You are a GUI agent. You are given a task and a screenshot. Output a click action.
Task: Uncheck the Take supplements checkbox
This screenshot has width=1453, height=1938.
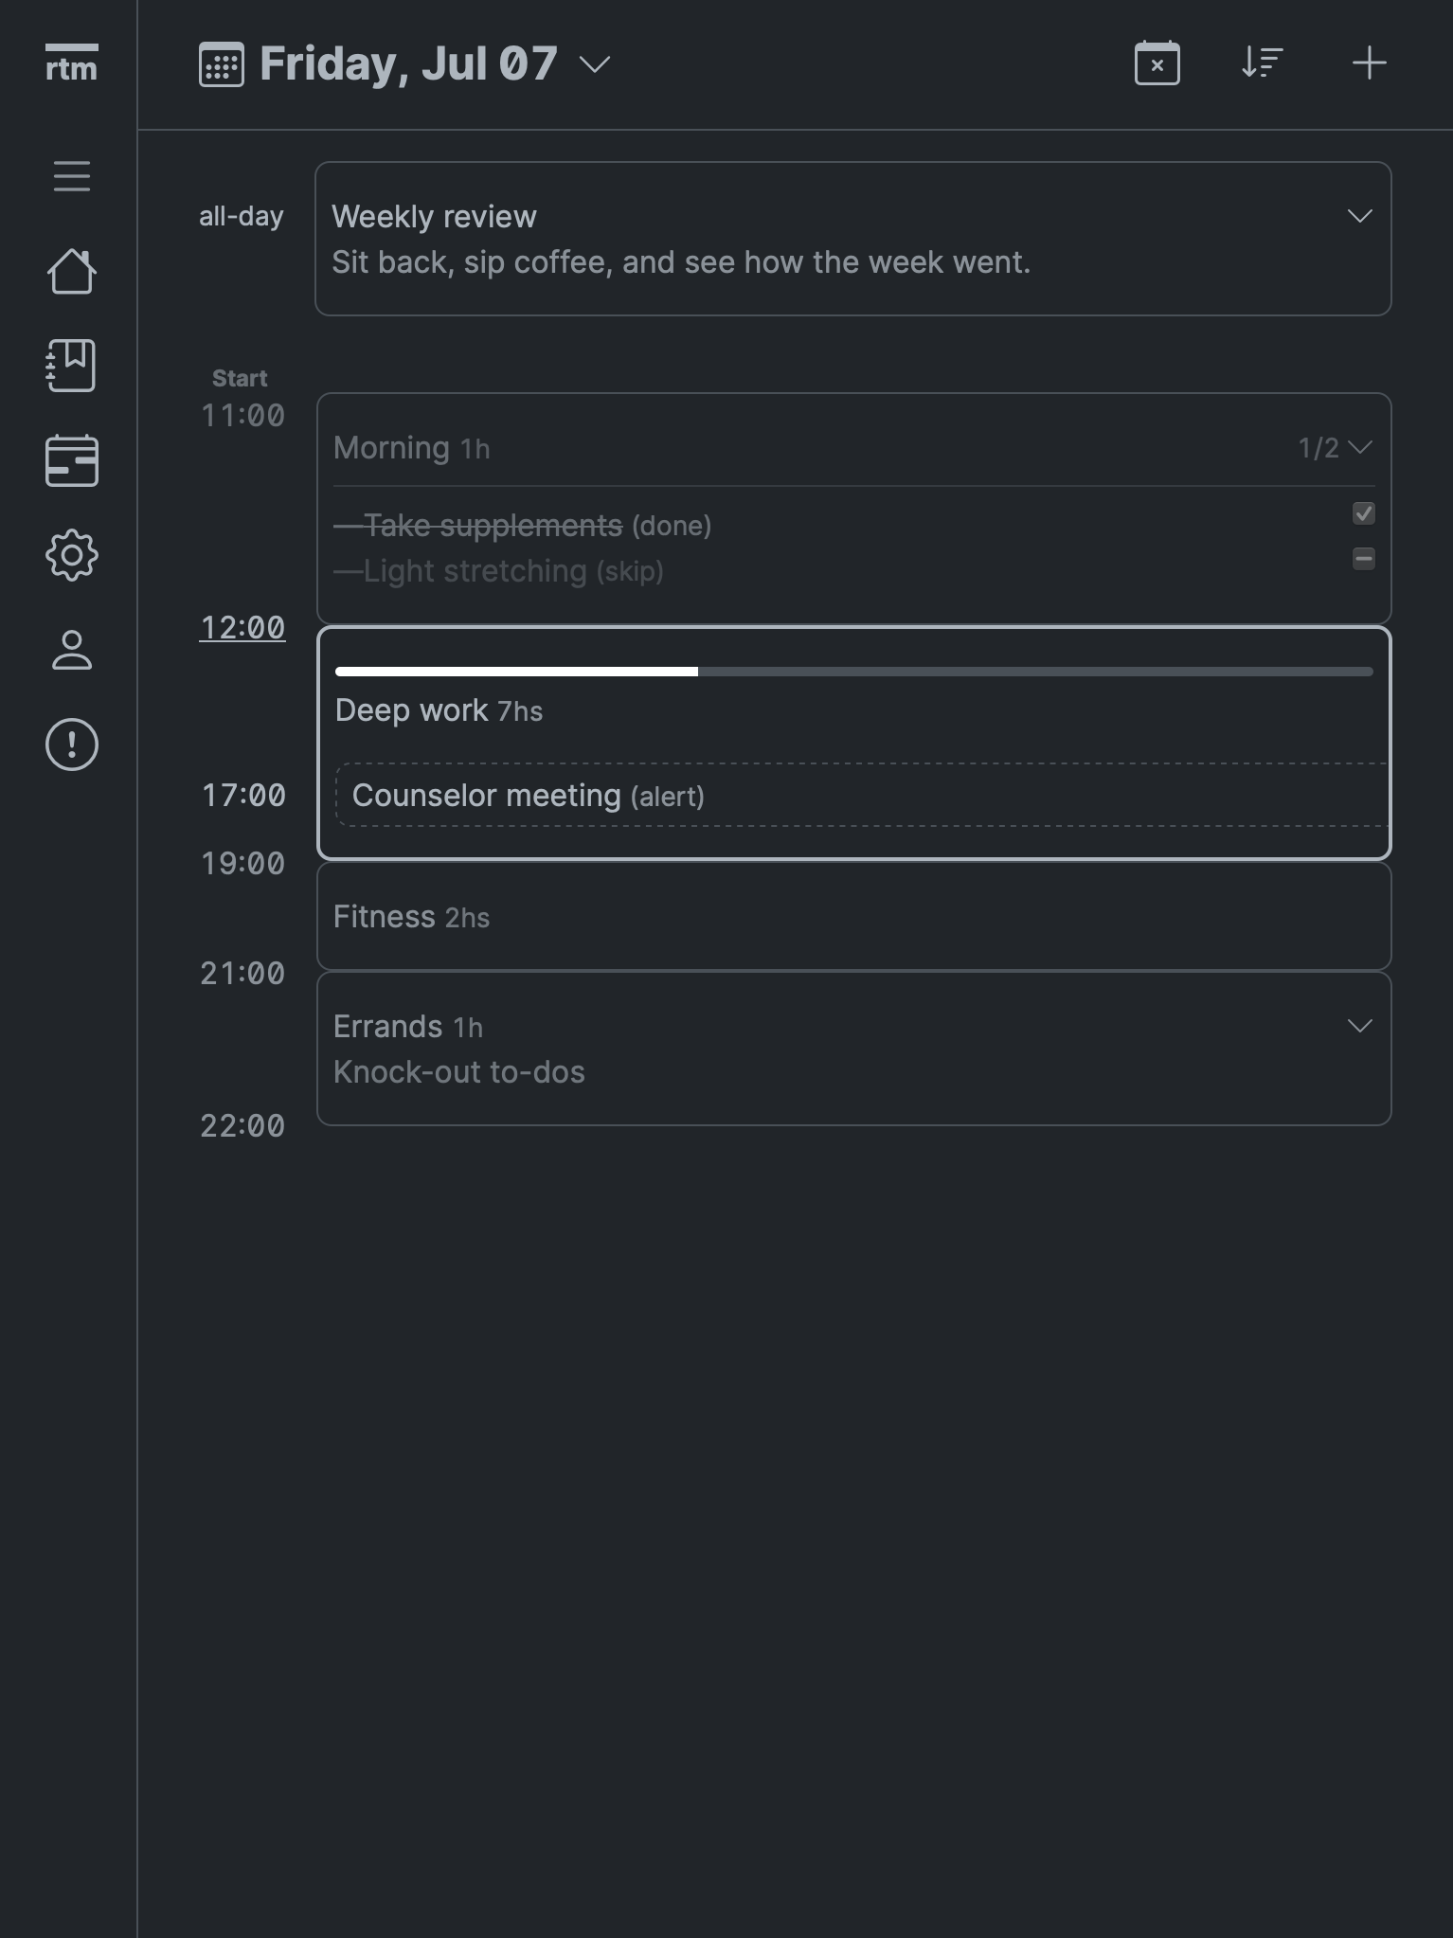pos(1363,513)
